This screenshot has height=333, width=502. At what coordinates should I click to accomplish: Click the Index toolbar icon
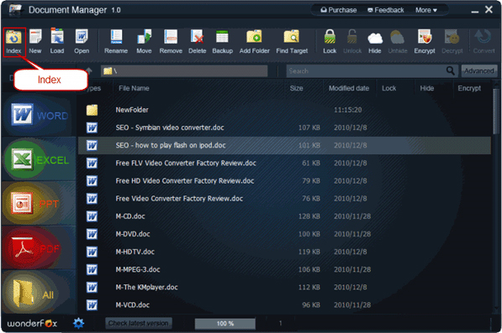tap(13, 38)
